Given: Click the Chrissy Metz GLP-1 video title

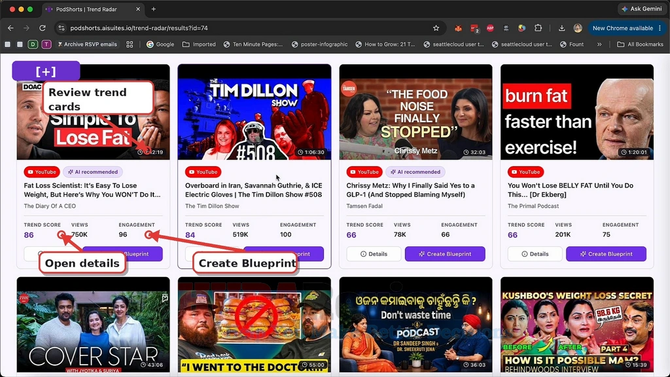Looking at the screenshot, I should [411, 190].
